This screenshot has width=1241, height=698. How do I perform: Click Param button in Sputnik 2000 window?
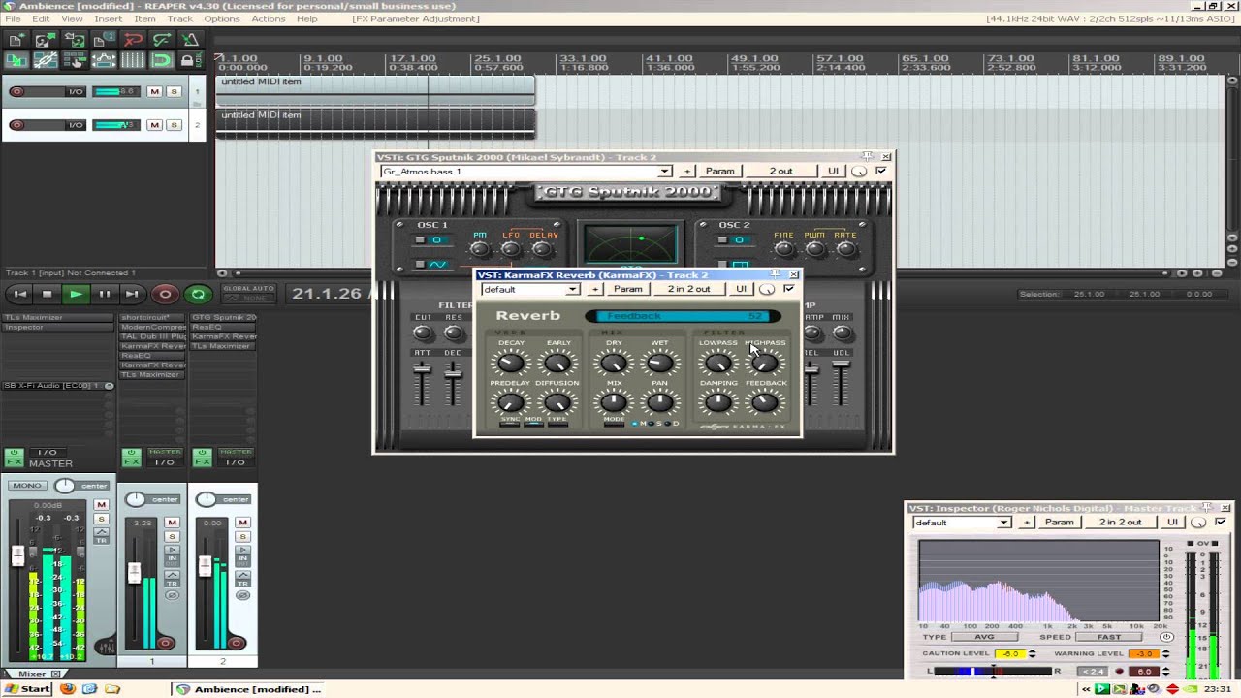(x=719, y=171)
